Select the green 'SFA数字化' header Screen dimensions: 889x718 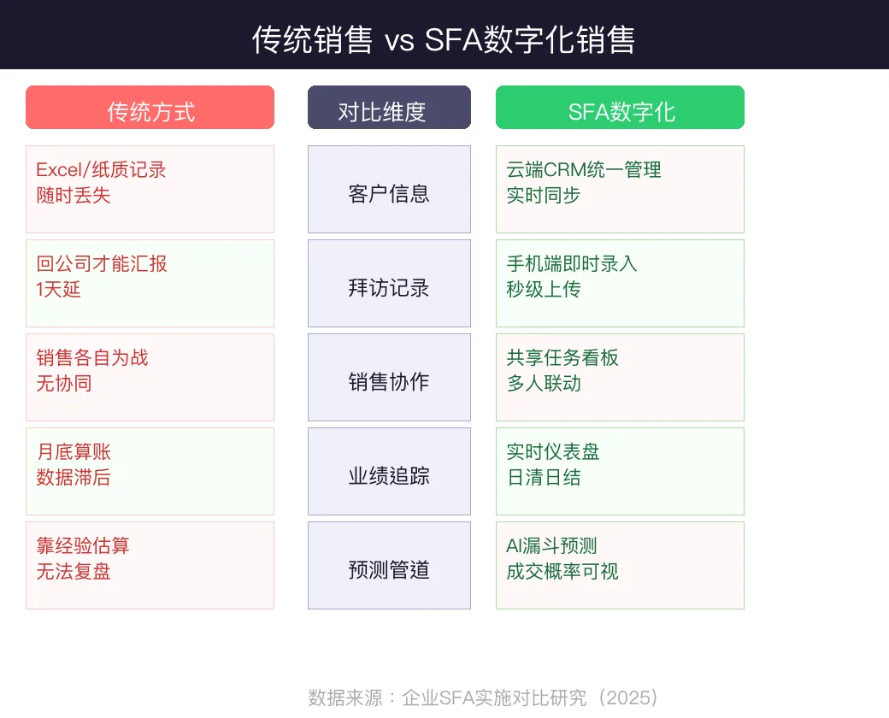click(x=620, y=108)
